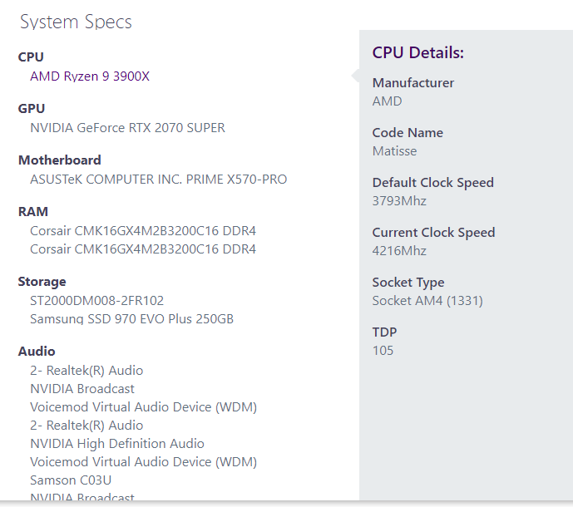Select the Samson C03U audio device

pyautogui.click(x=72, y=480)
